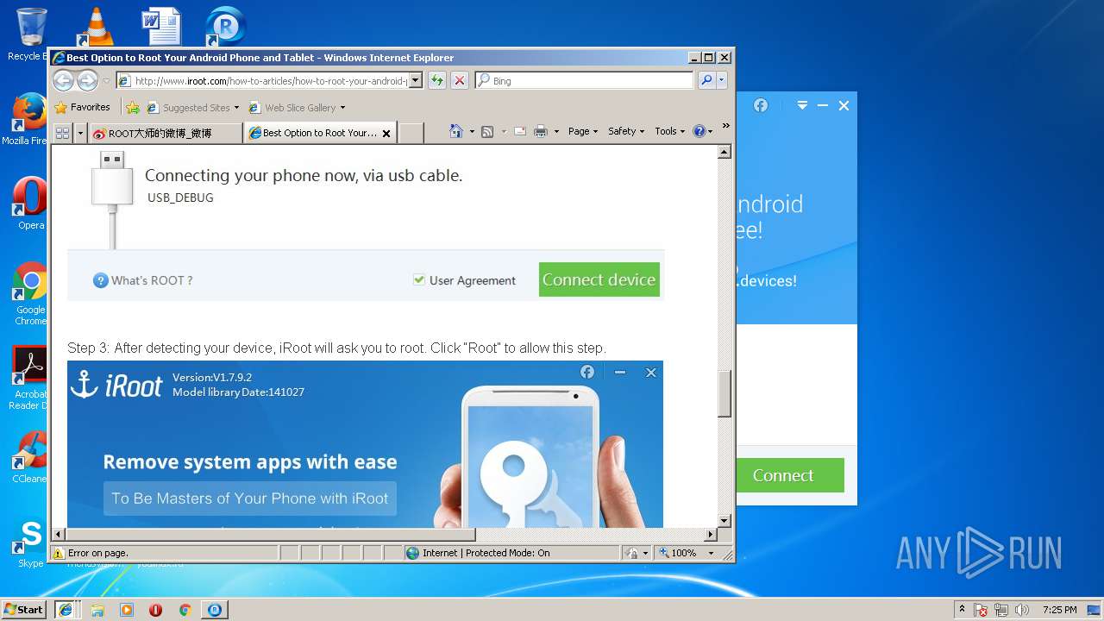Open the Quick Tabs grid icon
The image size is (1104, 621).
click(62, 133)
